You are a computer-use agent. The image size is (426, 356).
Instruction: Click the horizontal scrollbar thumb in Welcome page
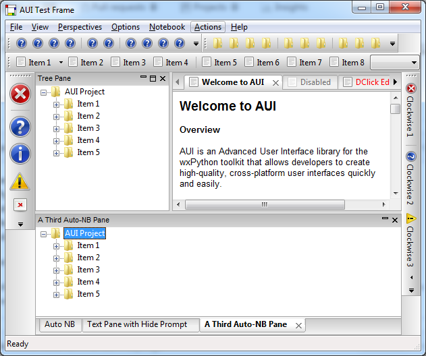[x=265, y=204]
